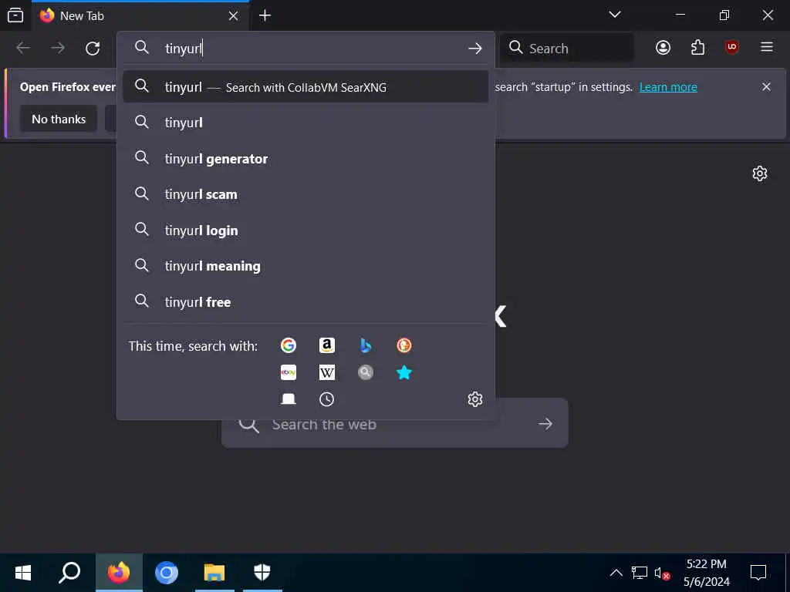790x592 pixels.
Task: Search this time with eBay
Action: 289,372
